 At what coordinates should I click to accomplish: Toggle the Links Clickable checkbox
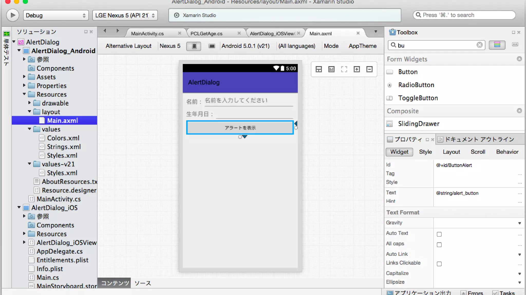point(439,264)
